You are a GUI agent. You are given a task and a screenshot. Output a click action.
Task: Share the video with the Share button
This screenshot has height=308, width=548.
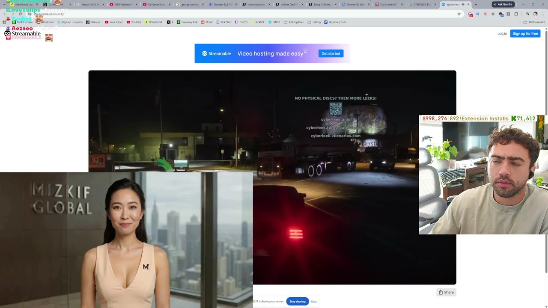point(446,292)
